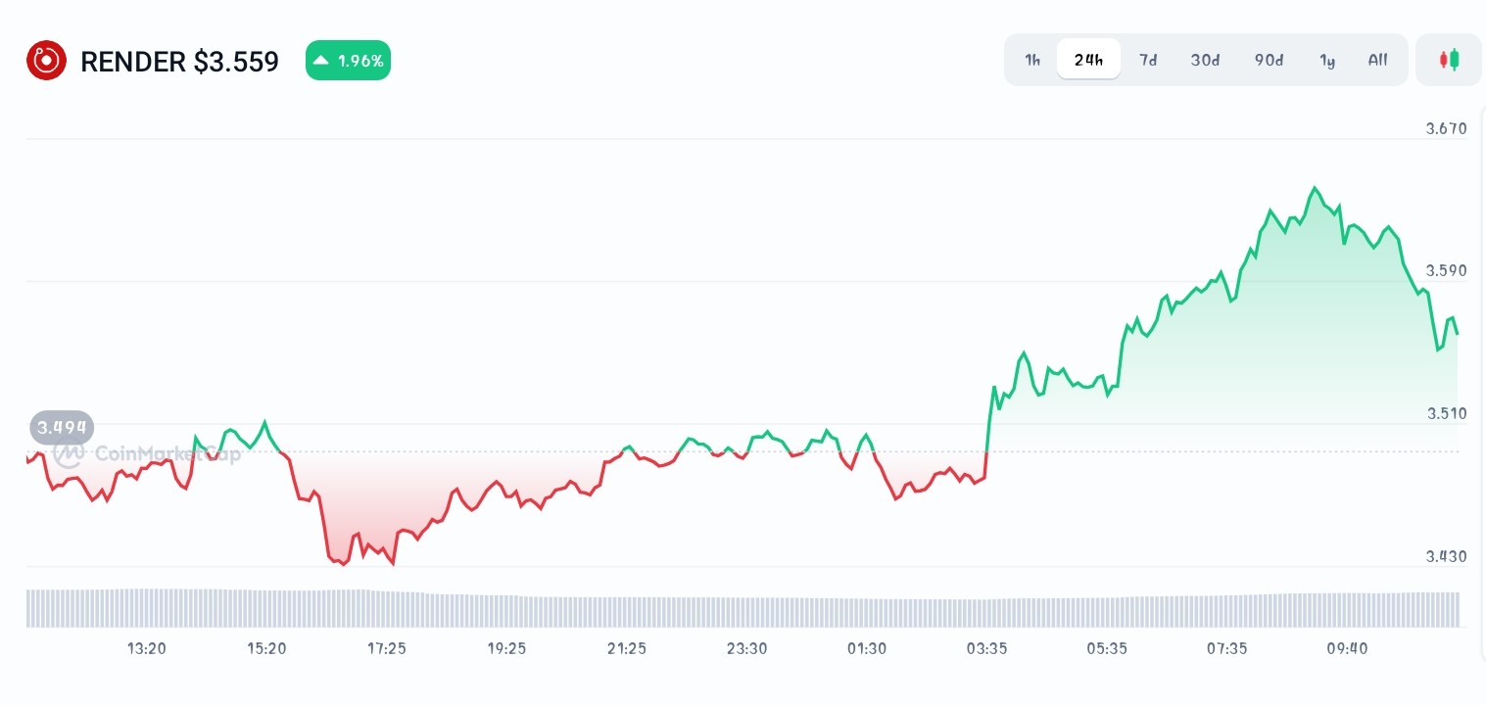Click the 09:40 time axis label
1486x705 pixels.
point(1347,648)
